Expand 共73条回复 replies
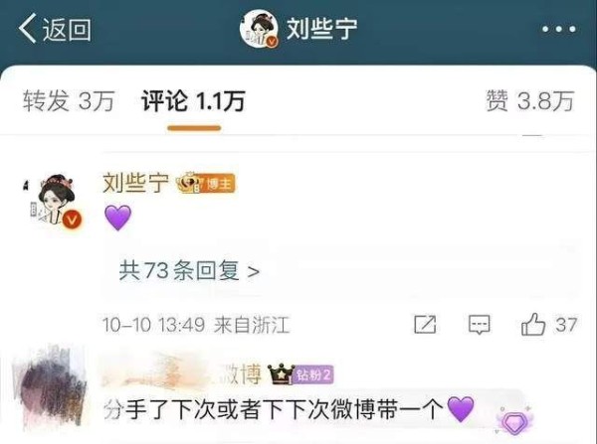The width and height of the screenshot is (597, 444). [x=189, y=270]
